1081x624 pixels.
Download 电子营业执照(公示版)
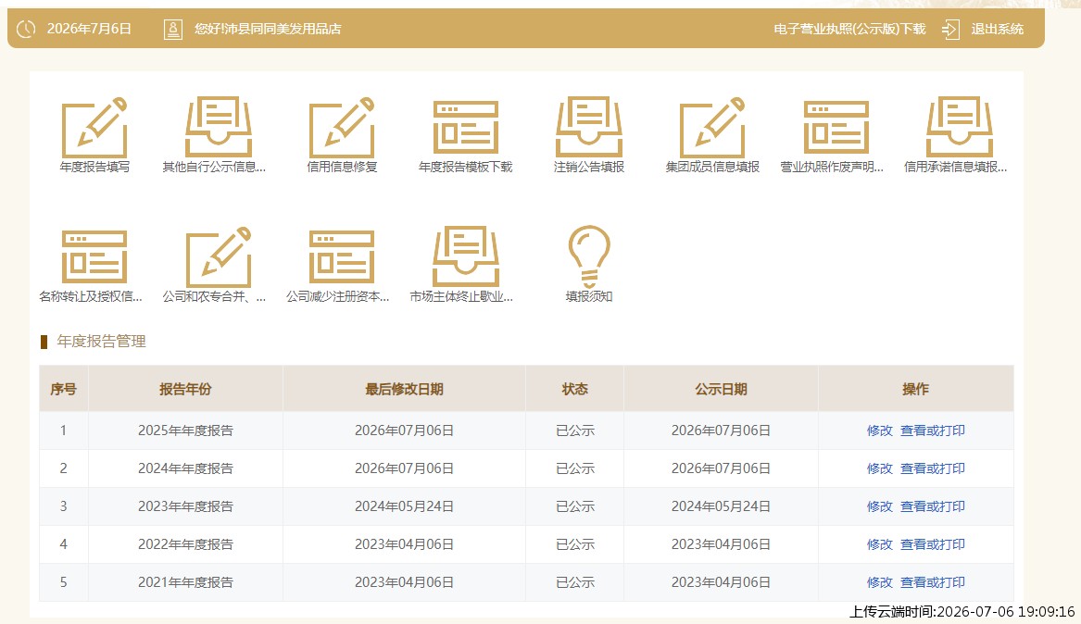[849, 29]
